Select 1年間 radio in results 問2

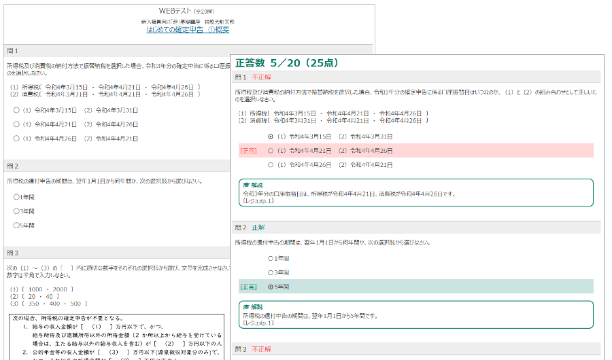pos(271,259)
